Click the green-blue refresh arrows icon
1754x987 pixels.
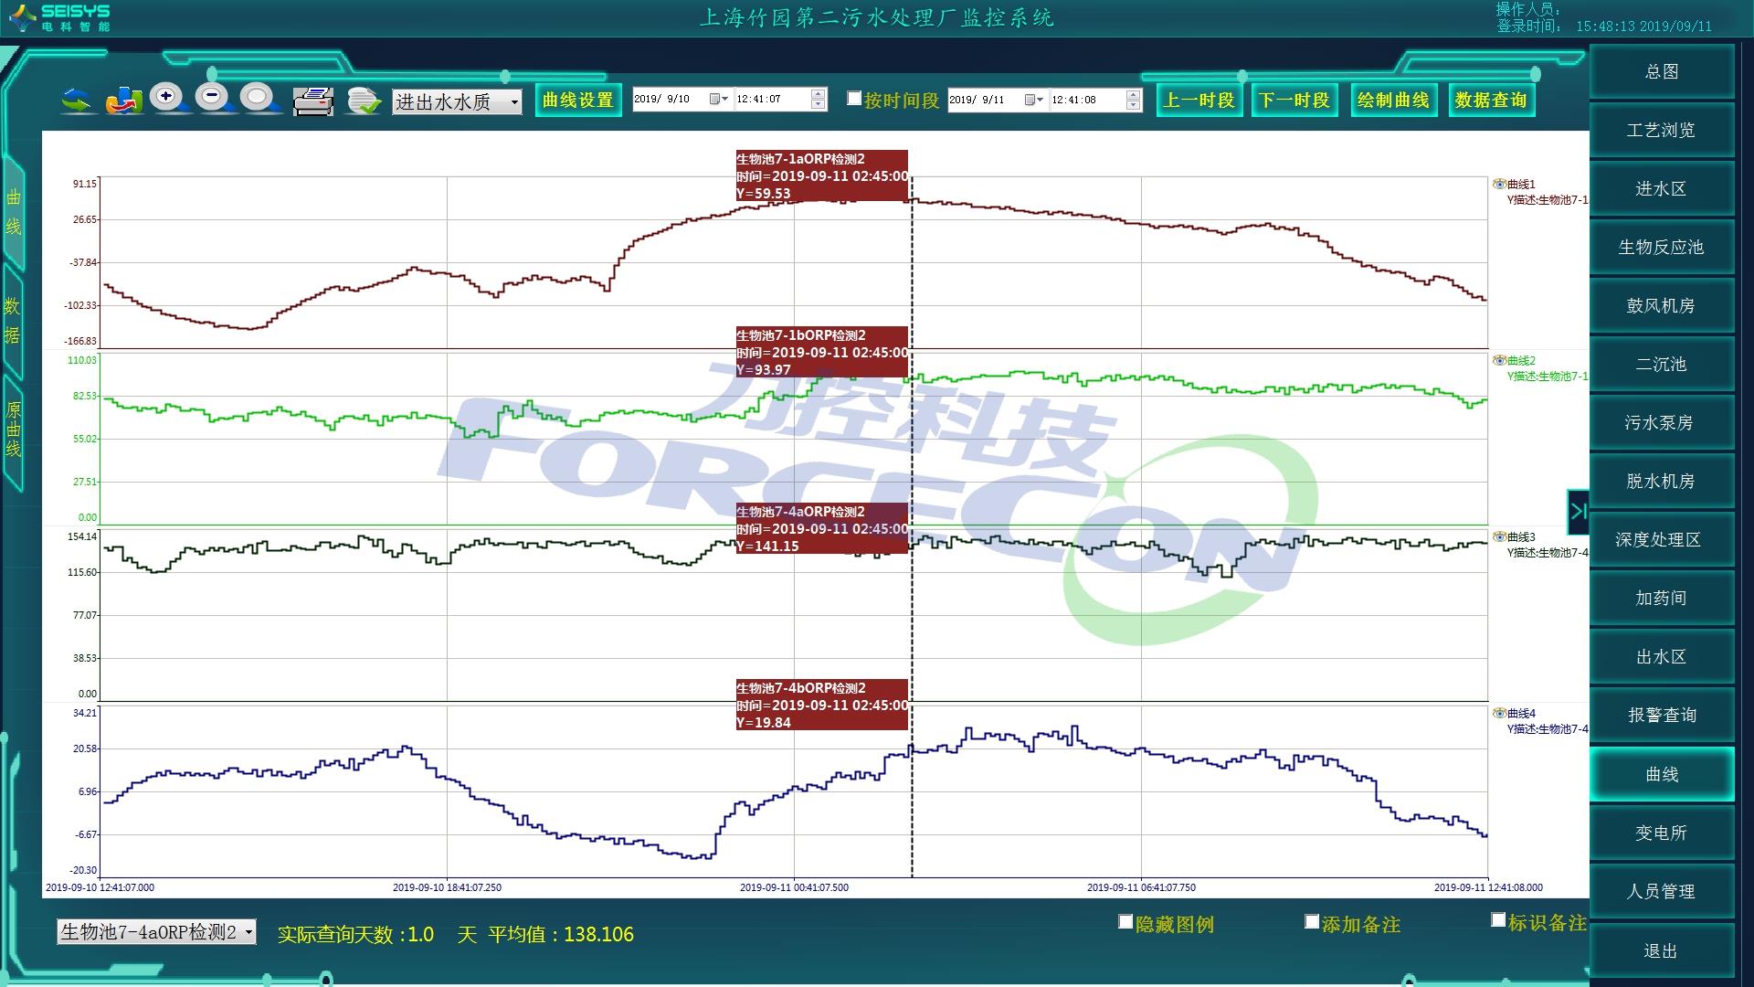click(x=78, y=101)
